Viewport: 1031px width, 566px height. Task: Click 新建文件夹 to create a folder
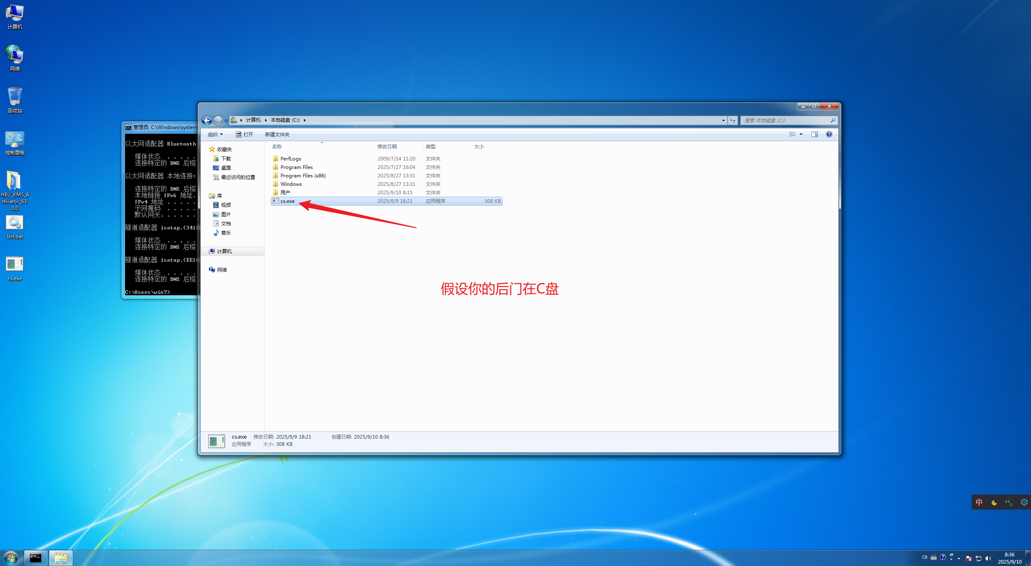[277, 135]
